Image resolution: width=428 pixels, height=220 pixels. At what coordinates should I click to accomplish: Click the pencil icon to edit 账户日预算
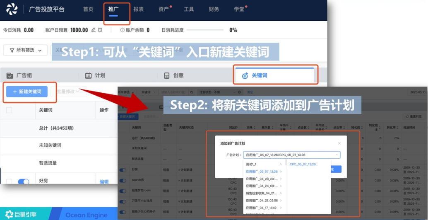pos(94,30)
